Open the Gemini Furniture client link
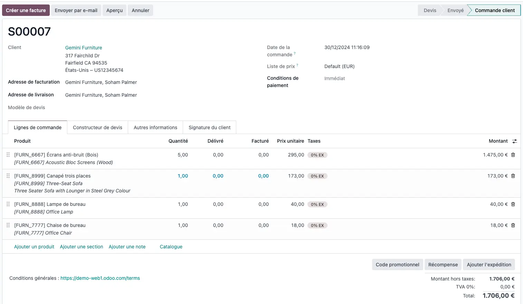This screenshot has height=304, width=523. coord(84,48)
